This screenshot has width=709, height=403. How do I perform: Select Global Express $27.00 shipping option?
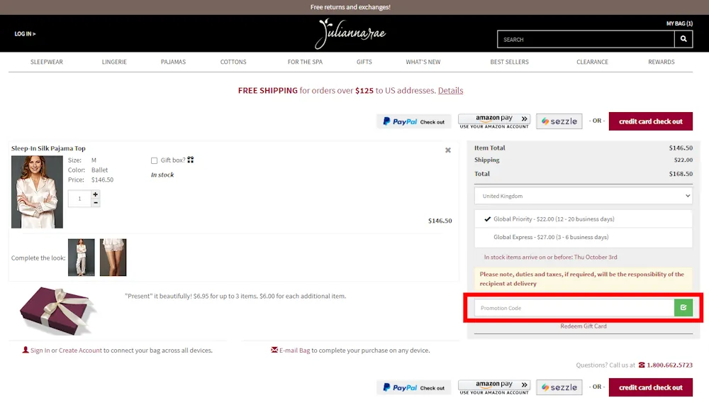[584, 237]
